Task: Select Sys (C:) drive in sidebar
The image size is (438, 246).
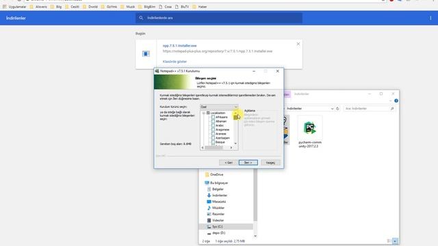Action: 226,227
